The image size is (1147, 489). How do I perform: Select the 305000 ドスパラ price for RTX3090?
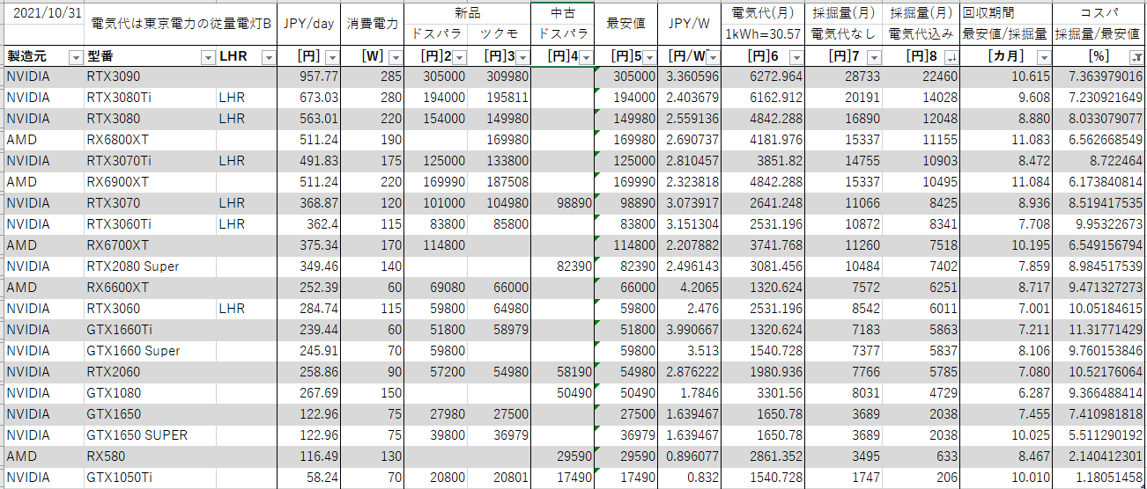click(x=435, y=77)
